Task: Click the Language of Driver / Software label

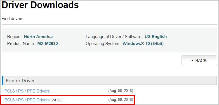Action: [x=114, y=37]
